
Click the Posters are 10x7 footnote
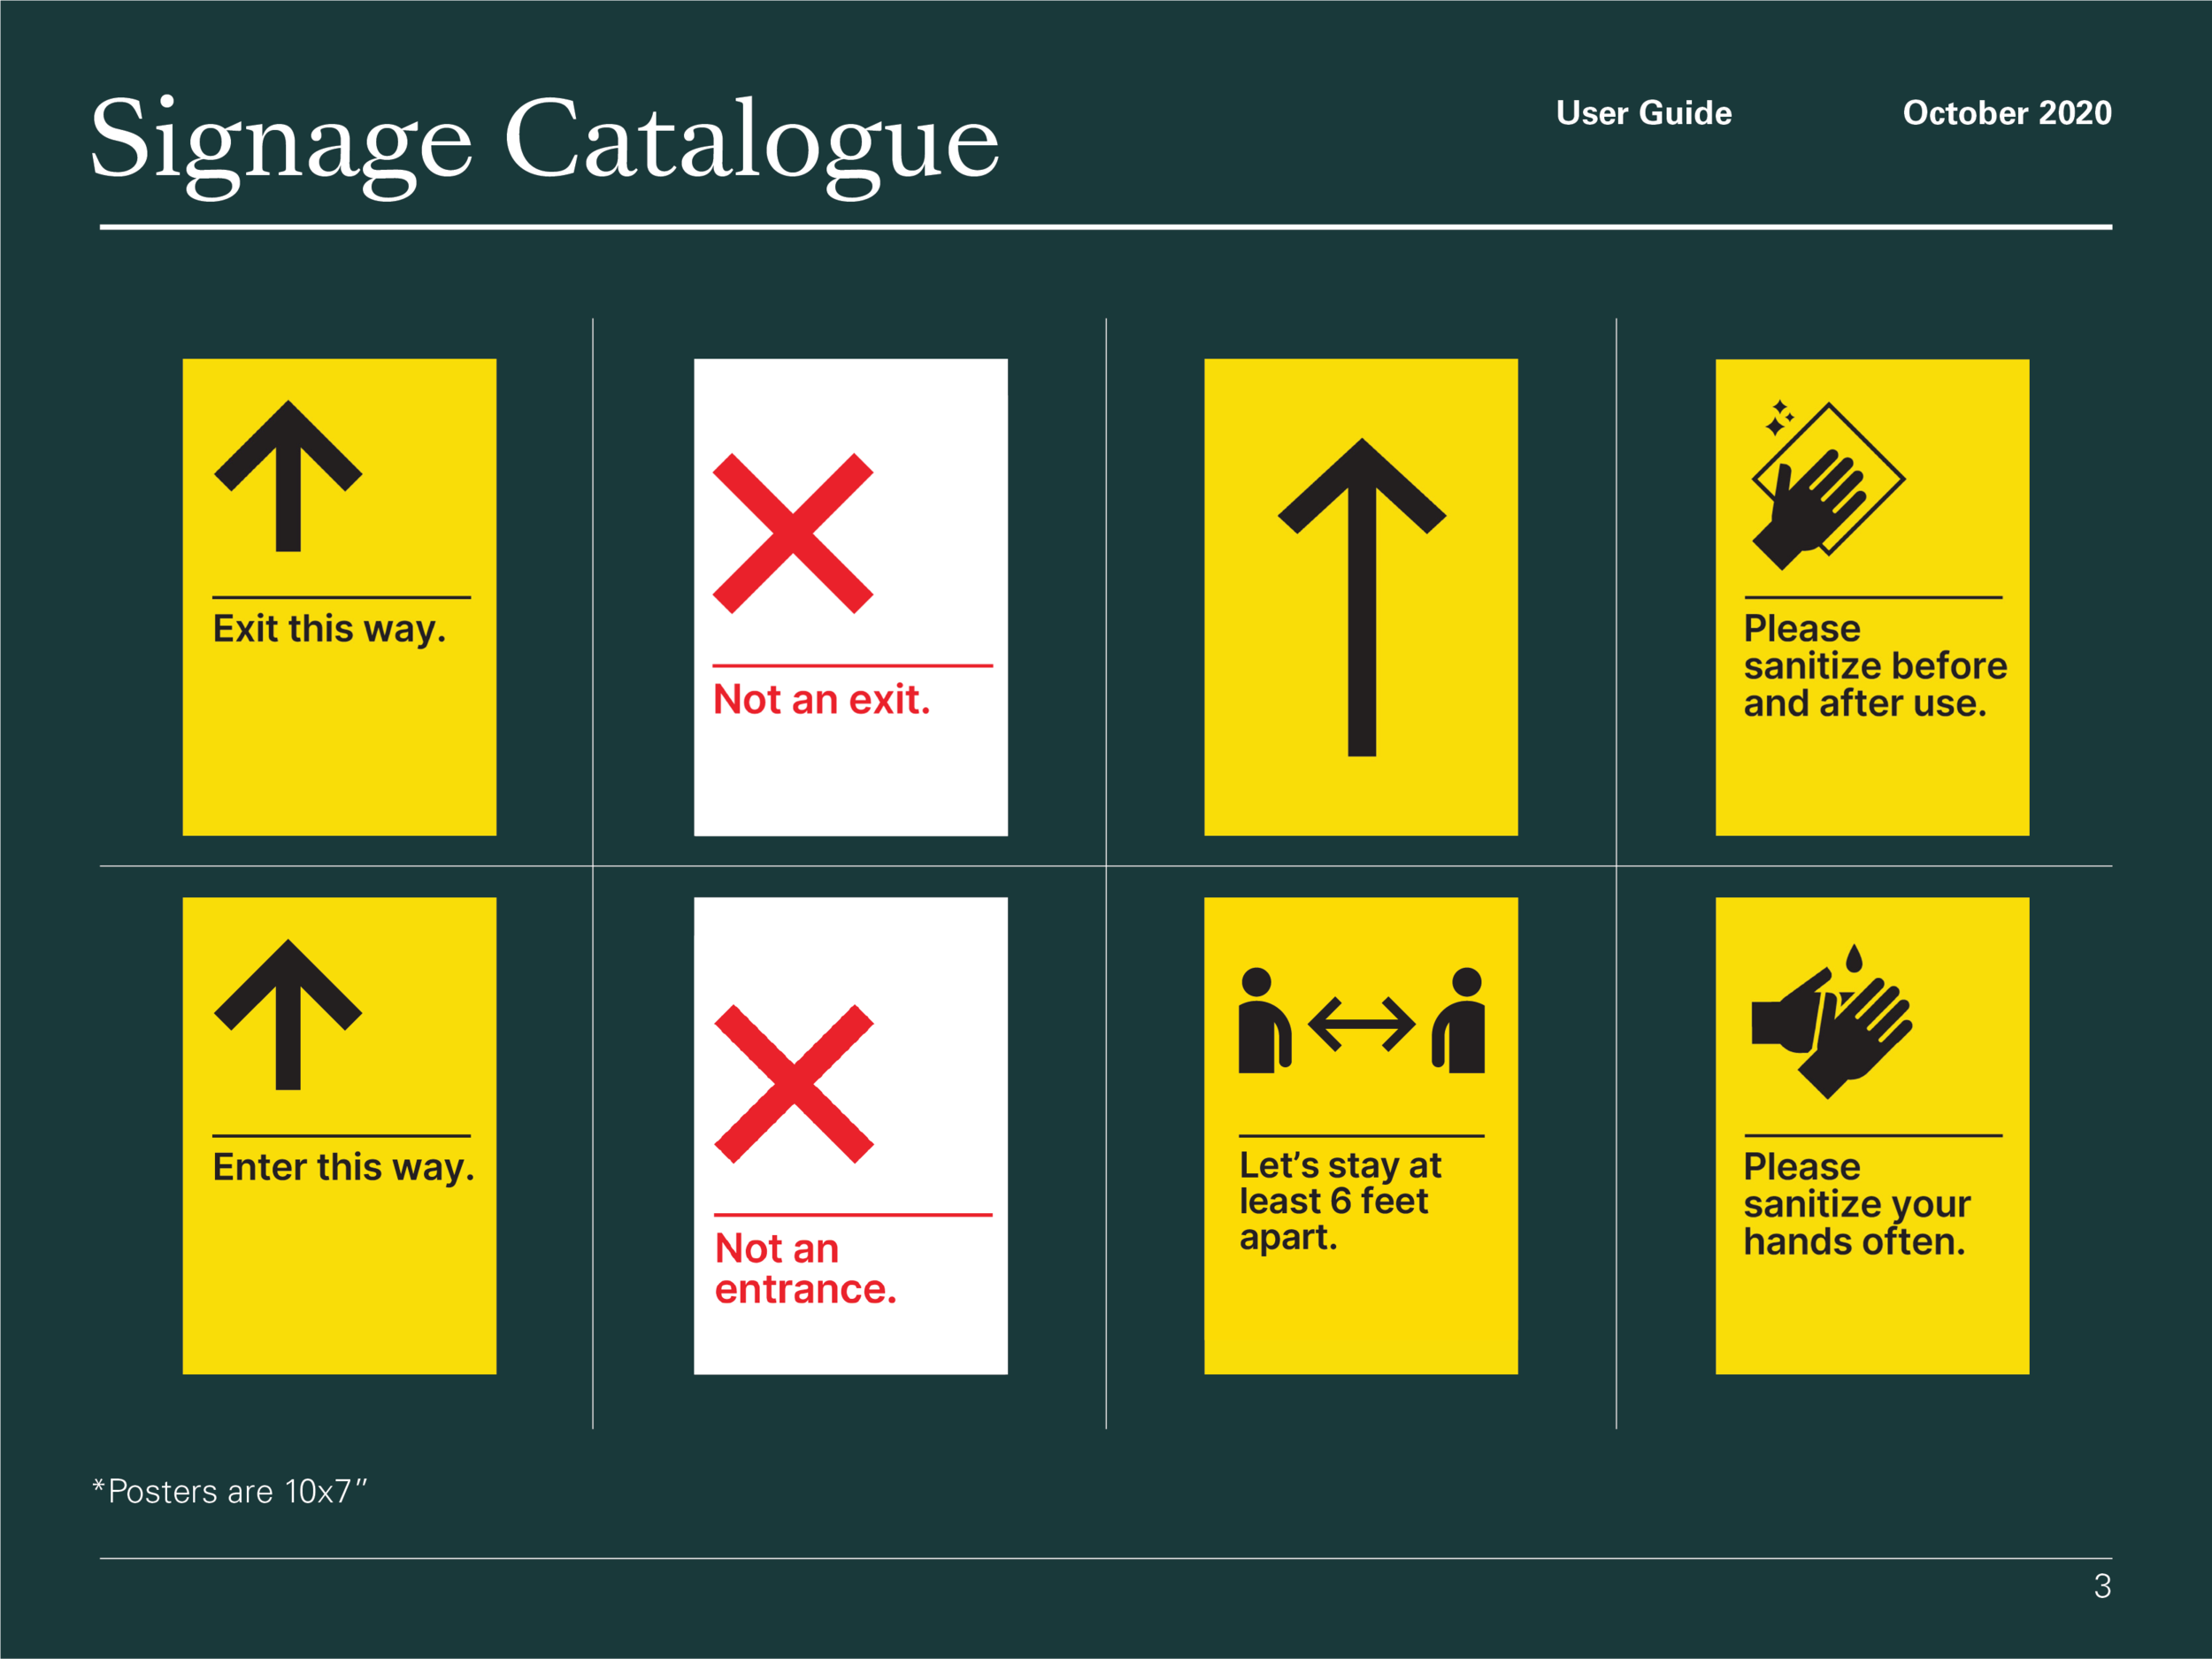(230, 1491)
